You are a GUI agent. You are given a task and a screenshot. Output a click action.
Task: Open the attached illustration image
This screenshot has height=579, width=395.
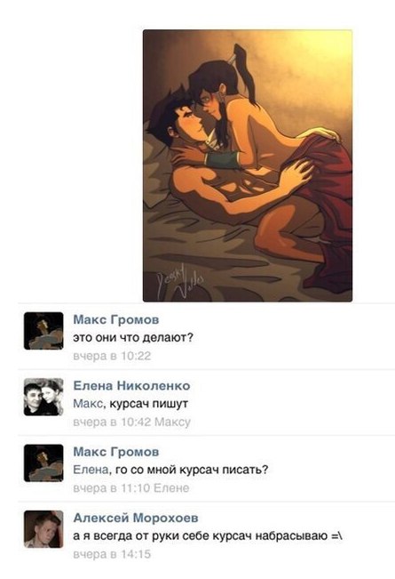tap(248, 165)
